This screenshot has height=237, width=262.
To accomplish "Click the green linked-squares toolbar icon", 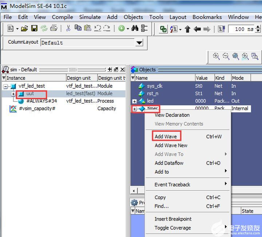I will [163, 29].
